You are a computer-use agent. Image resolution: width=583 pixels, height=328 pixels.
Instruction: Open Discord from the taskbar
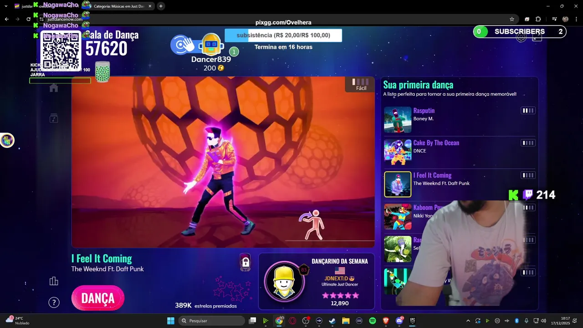399,321
